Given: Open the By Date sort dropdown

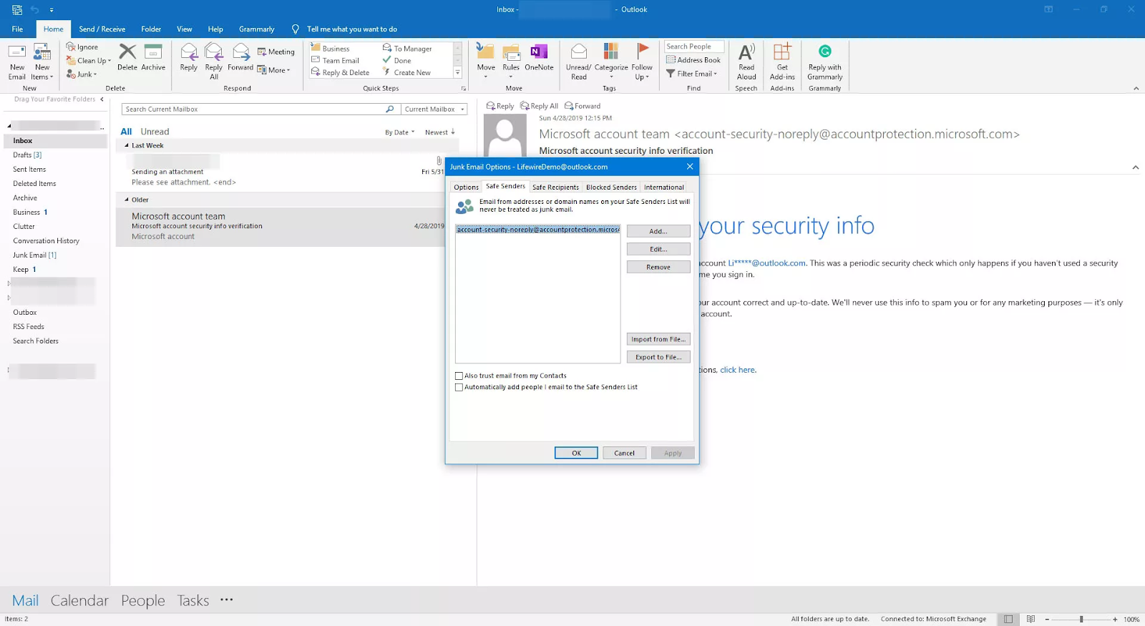Looking at the screenshot, I should click(399, 132).
